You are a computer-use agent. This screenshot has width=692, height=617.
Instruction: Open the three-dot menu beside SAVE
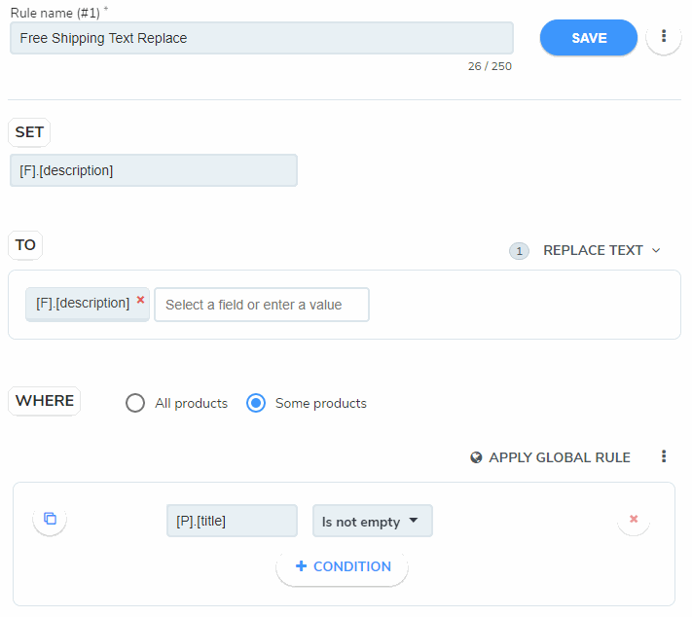(x=664, y=36)
